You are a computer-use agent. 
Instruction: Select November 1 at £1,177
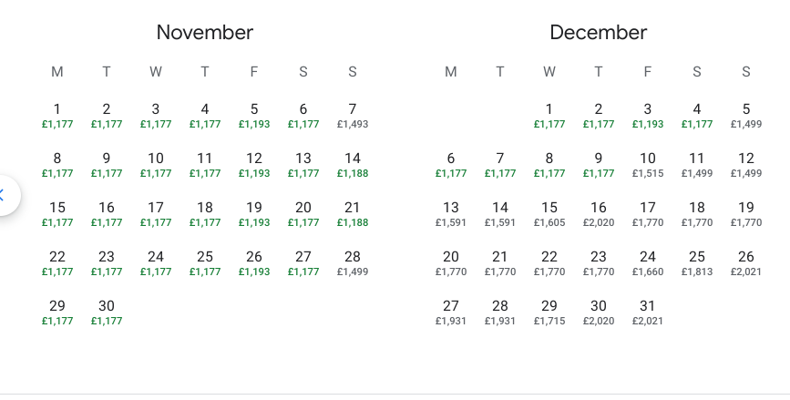click(57, 116)
